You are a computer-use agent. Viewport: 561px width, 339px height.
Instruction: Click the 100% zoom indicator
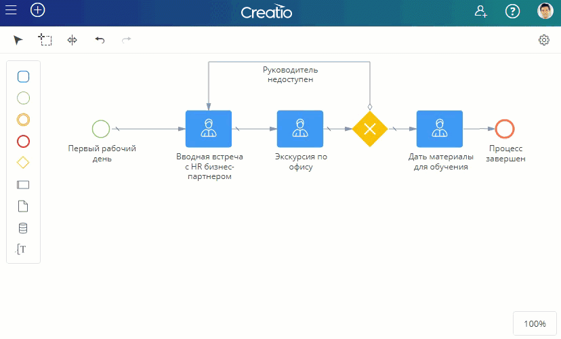535,323
